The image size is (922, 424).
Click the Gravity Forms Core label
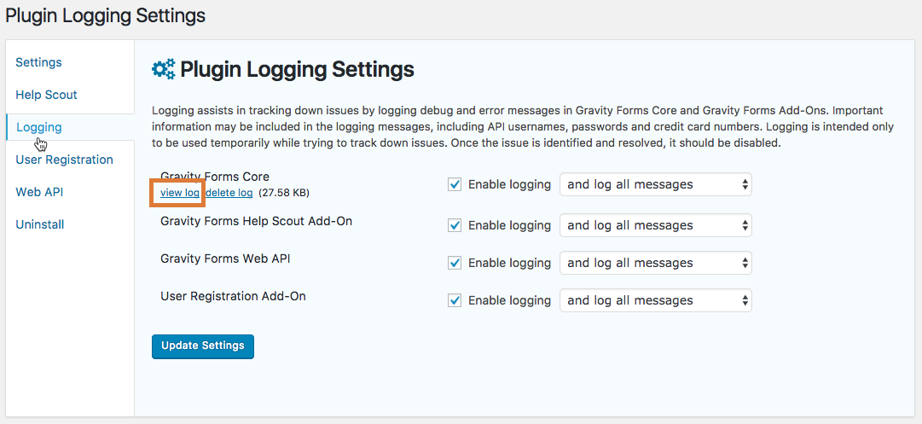pos(215,177)
